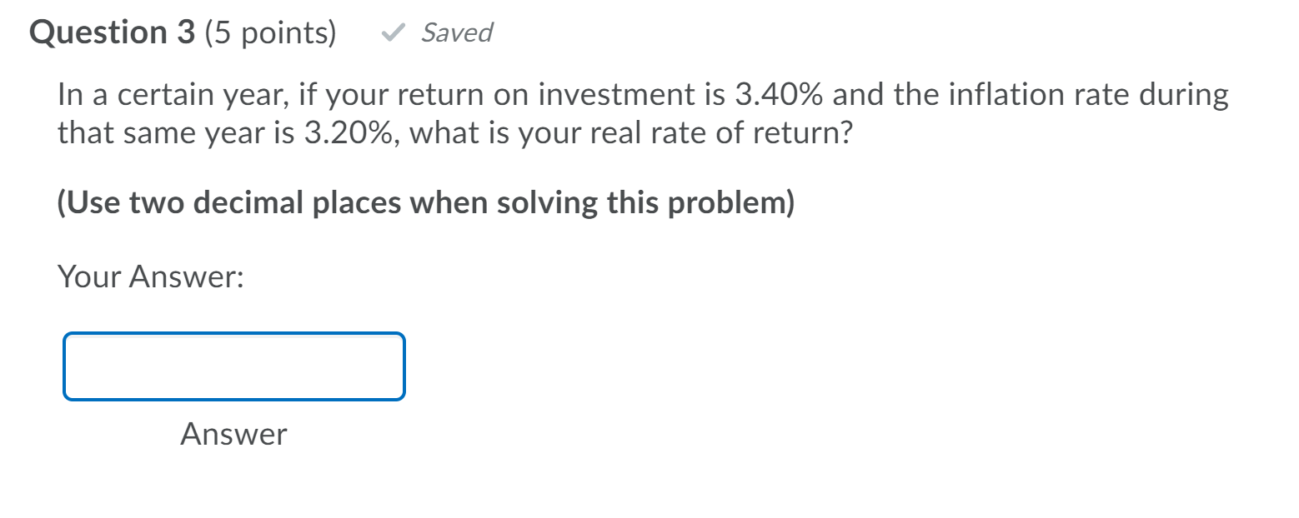Screen dimensions: 1299x518
Task: Select the bolded two decimal places instruction
Action: click(x=425, y=202)
